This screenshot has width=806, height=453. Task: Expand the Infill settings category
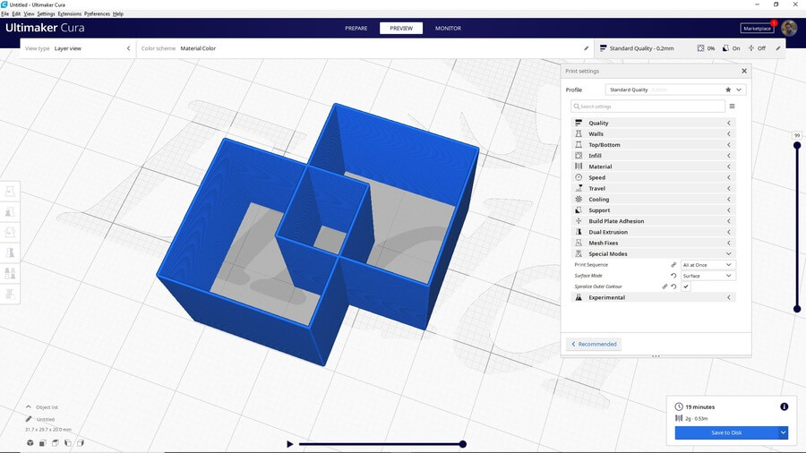point(654,156)
